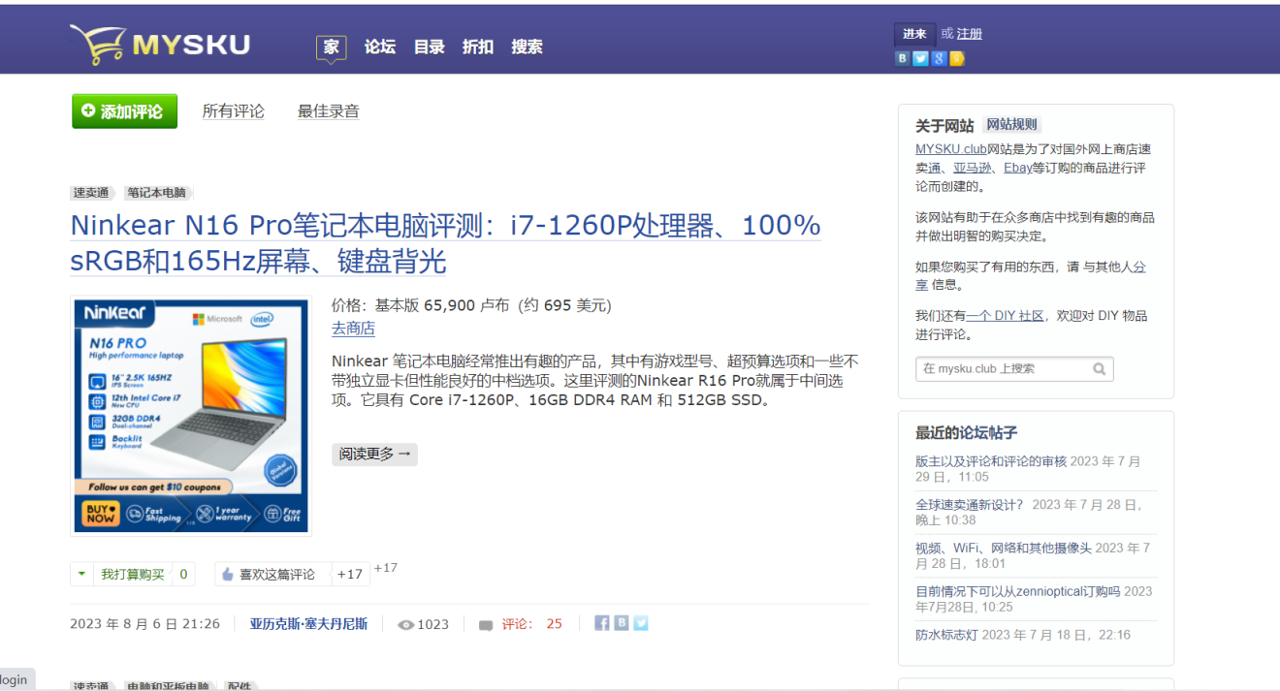This screenshot has height=691, width=1280.
Task: Click the Google sign-in icon in the header
Action: click(x=938, y=58)
